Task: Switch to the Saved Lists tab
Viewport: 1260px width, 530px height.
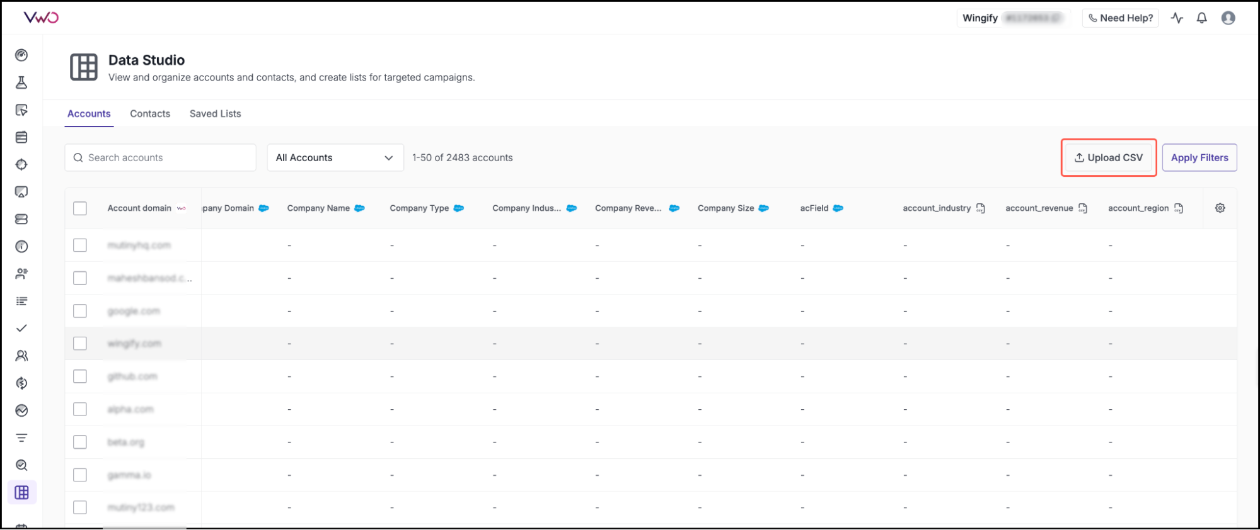Action: [216, 114]
